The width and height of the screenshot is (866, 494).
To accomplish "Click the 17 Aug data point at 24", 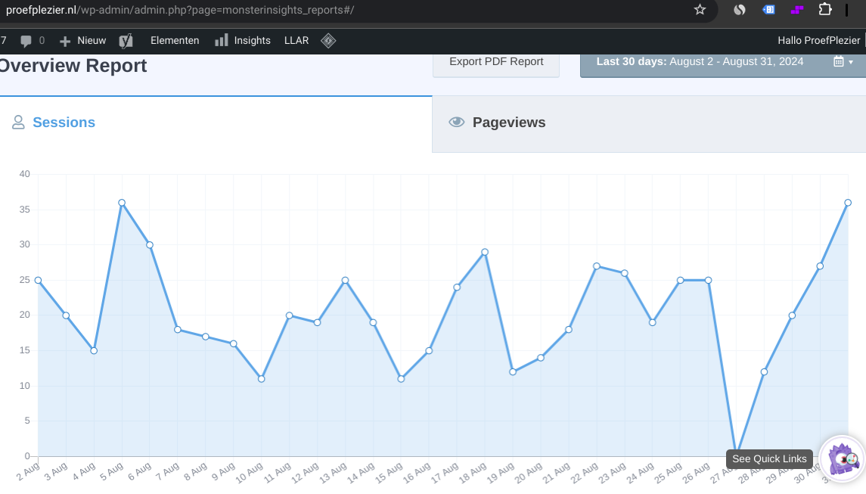I will pyautogui.click(x=457, y=287).
